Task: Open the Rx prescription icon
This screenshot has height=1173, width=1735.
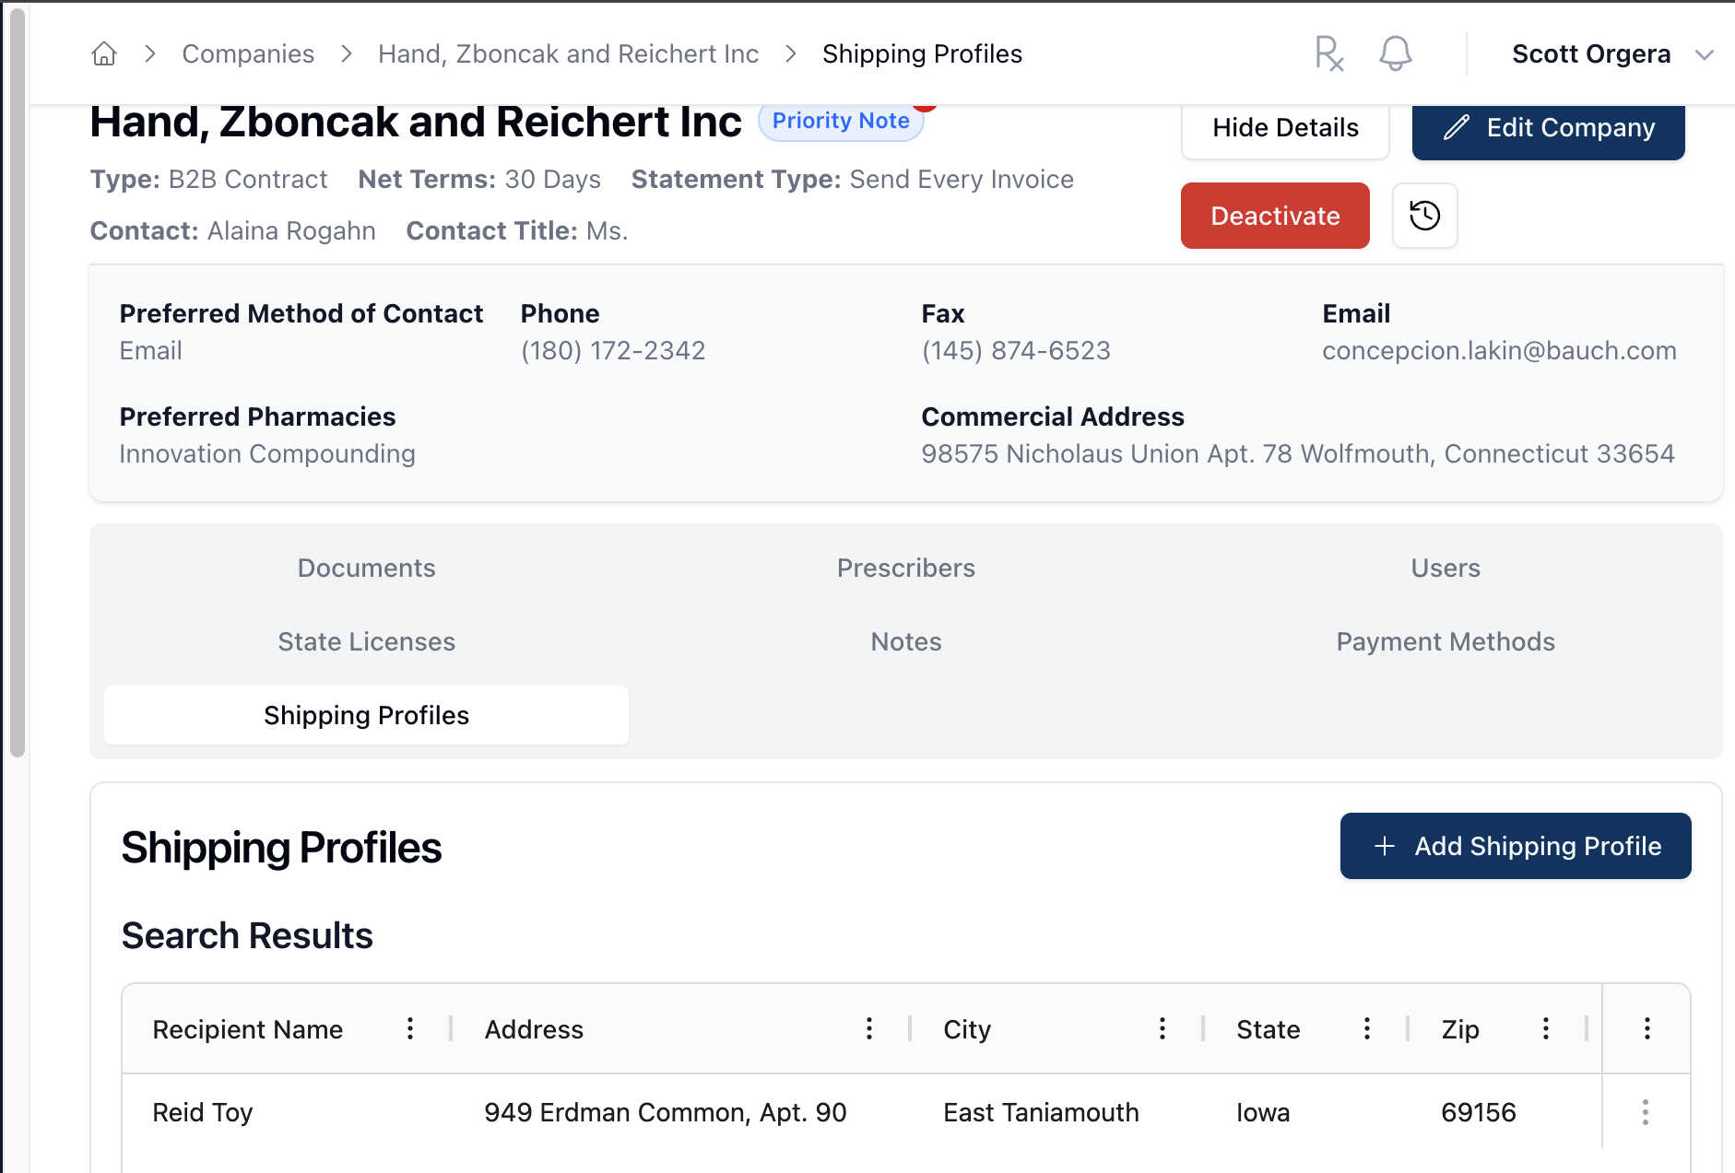Action: (x=1328, y=53)
